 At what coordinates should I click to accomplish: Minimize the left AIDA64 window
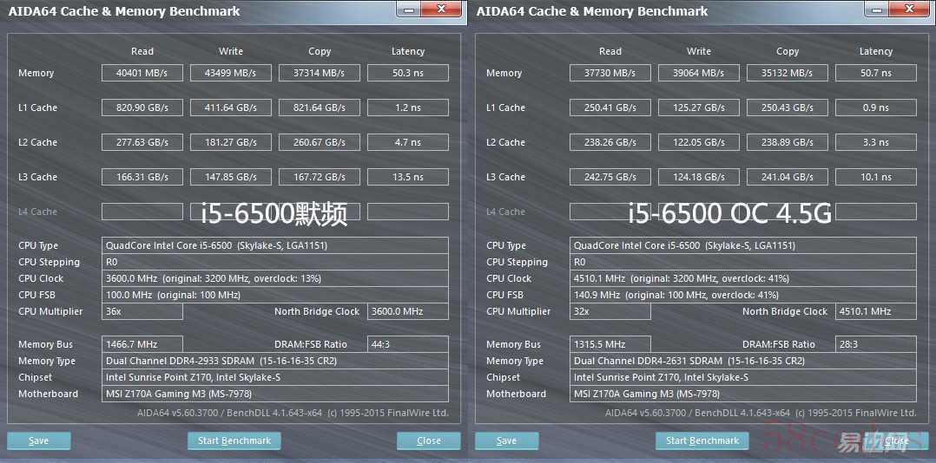point(408,9)
